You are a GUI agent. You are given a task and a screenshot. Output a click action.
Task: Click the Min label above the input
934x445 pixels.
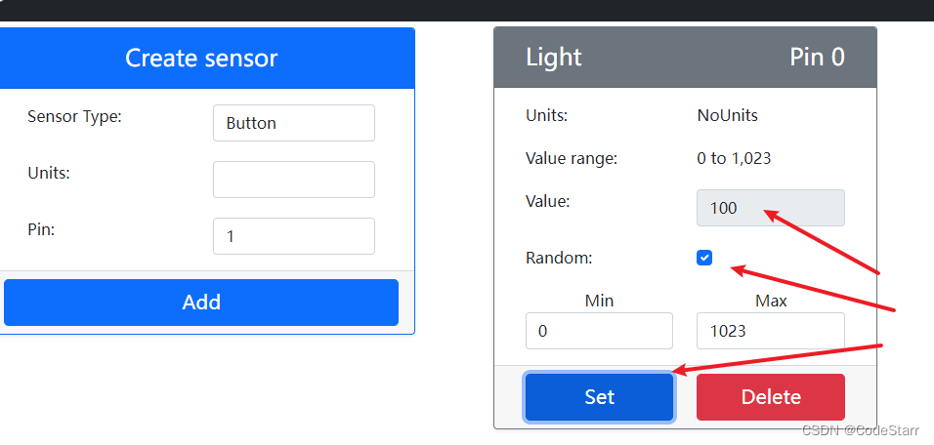click(x=599, y=301)
